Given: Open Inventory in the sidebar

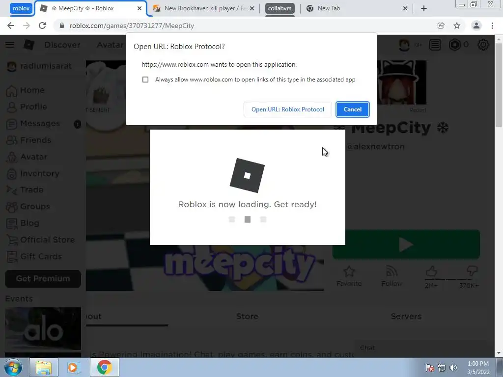Looking at the screenshot, I should (33, 173).
